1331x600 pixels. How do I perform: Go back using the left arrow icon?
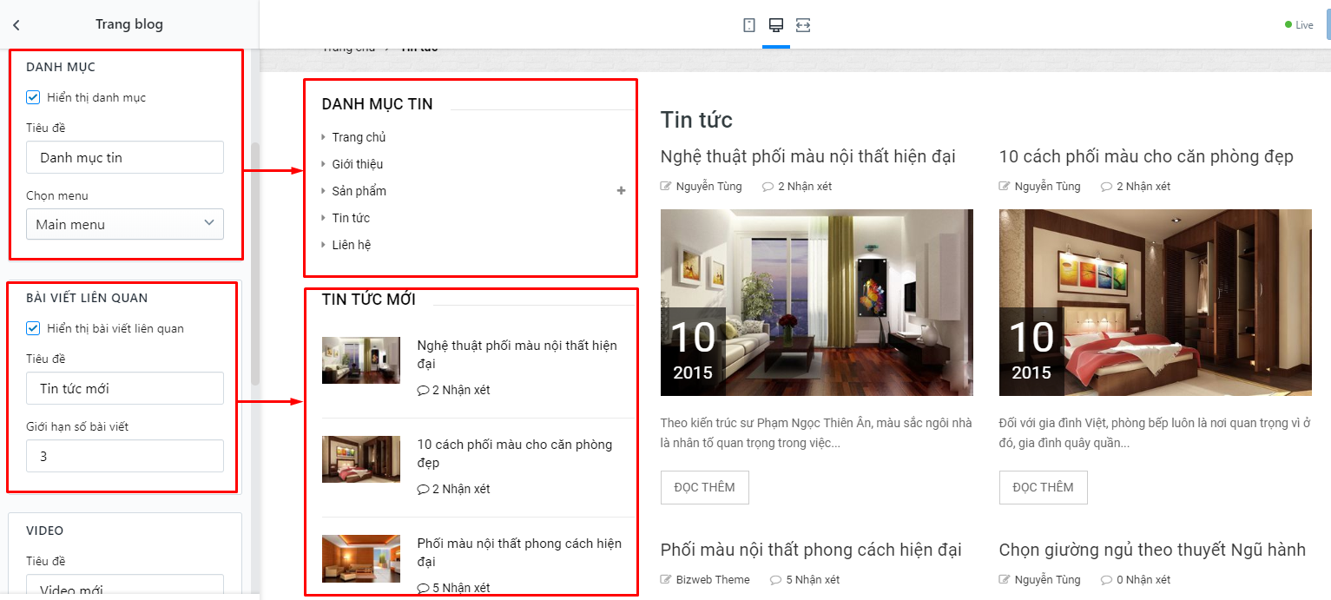point(16,25)
